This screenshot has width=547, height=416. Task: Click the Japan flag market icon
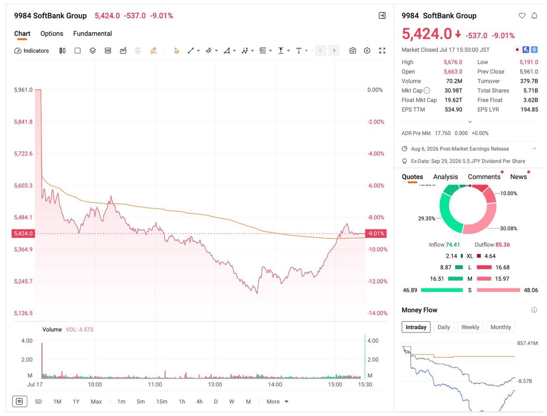pos(517,50)
